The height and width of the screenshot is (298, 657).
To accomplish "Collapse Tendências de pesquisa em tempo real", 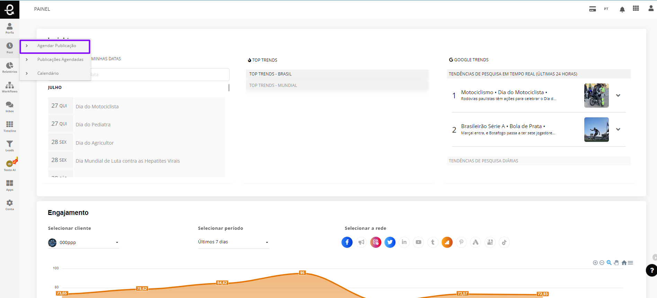I will [539, 74].
